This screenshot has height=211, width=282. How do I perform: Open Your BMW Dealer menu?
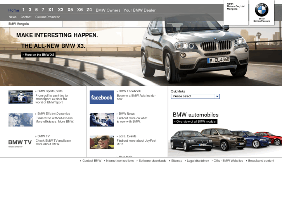coord(140,10)
